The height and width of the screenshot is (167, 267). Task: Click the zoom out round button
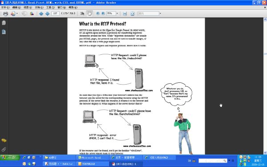(98, 13)
